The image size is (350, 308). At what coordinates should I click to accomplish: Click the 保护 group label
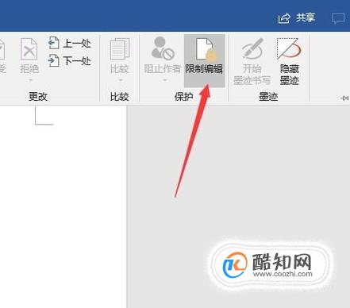[183, 97]
